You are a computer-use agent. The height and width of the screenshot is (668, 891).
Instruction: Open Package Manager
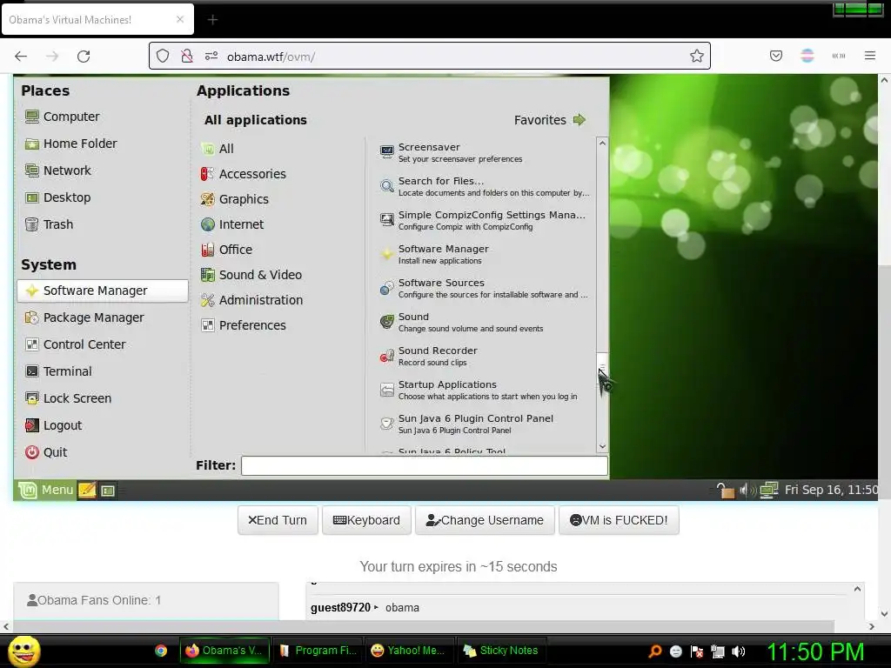(x=84, y=317)
